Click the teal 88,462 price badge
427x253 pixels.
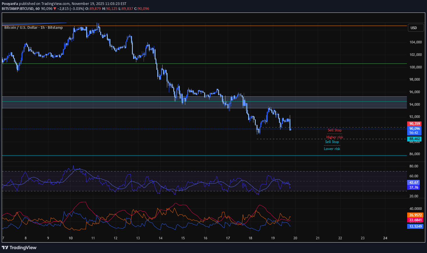(x=414, y=139)
